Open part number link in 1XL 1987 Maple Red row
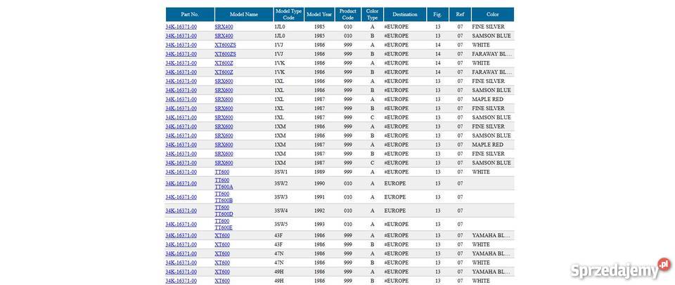The height and width of the screenshot is (285, 675). click(181, 99)
